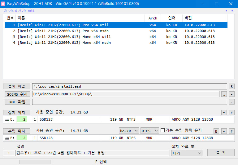Open the ko-KR language dropdown
The height and width of the screenshot is (165, 238).
(129, 131)
